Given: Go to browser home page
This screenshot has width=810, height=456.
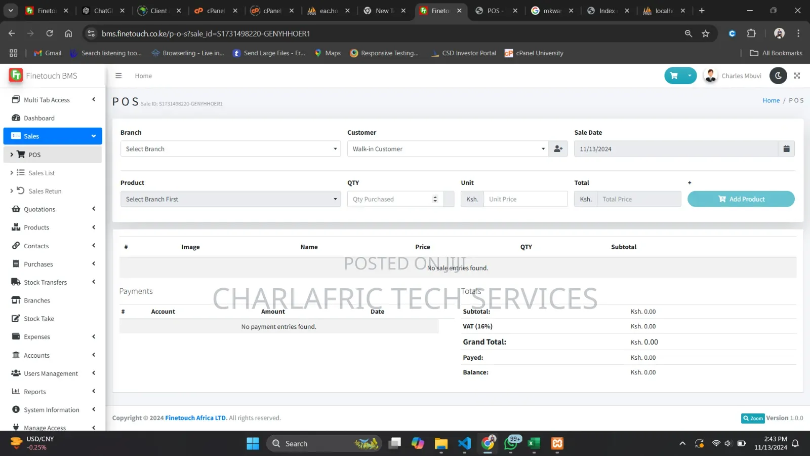Looking at the screenshot, I should [68, 33].
